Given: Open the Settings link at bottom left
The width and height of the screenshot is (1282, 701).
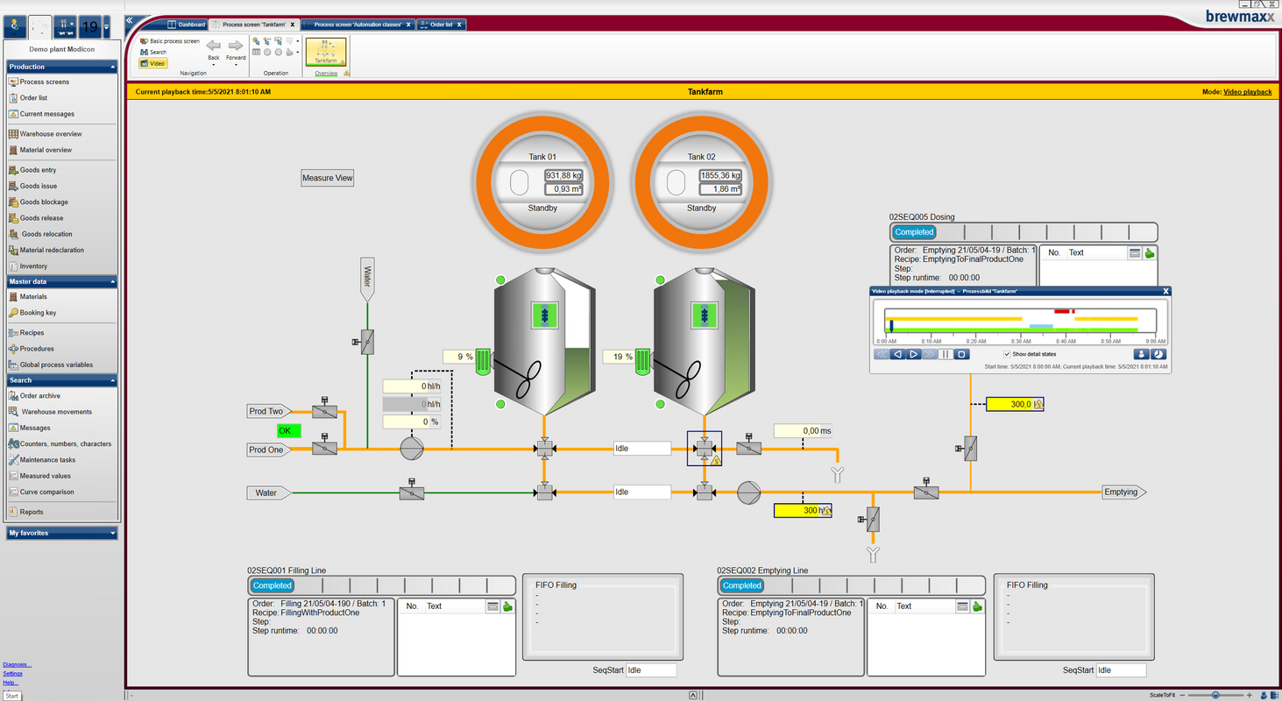Looking at the screenshot, I should click(14, 673).
